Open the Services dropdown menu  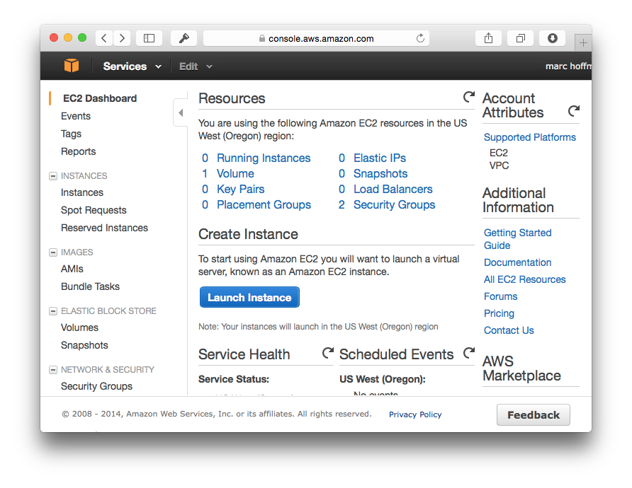pyautogui.click(x=132, y=66)
